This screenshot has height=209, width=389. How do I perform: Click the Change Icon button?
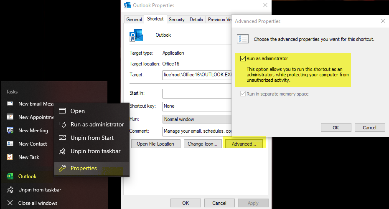click(x=202, y=144)
